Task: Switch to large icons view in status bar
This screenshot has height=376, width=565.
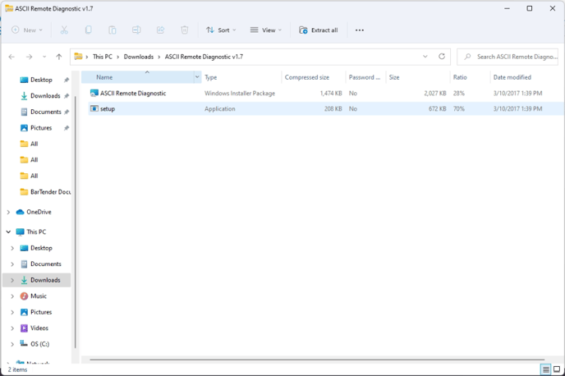Action: coord(557,369)
